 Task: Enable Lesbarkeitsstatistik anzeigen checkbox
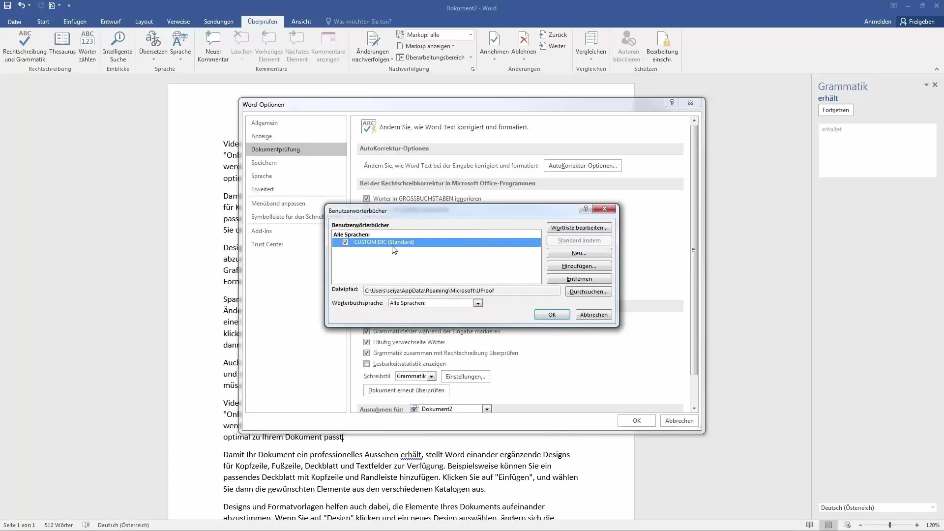(x=366, y=364)
